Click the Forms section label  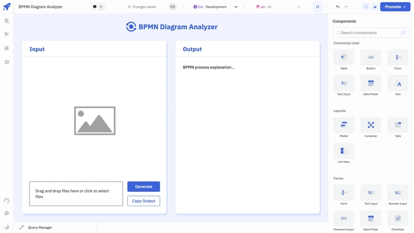[338, 178]
